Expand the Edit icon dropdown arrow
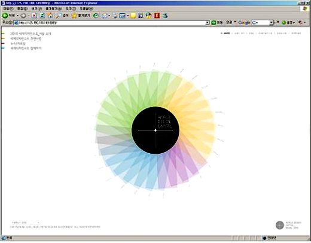Viewport: 311px width, 243px height. [127, 16]
